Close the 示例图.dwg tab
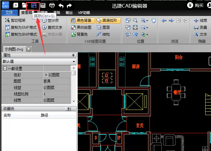 pyautogui.click(x=28, y=49)
